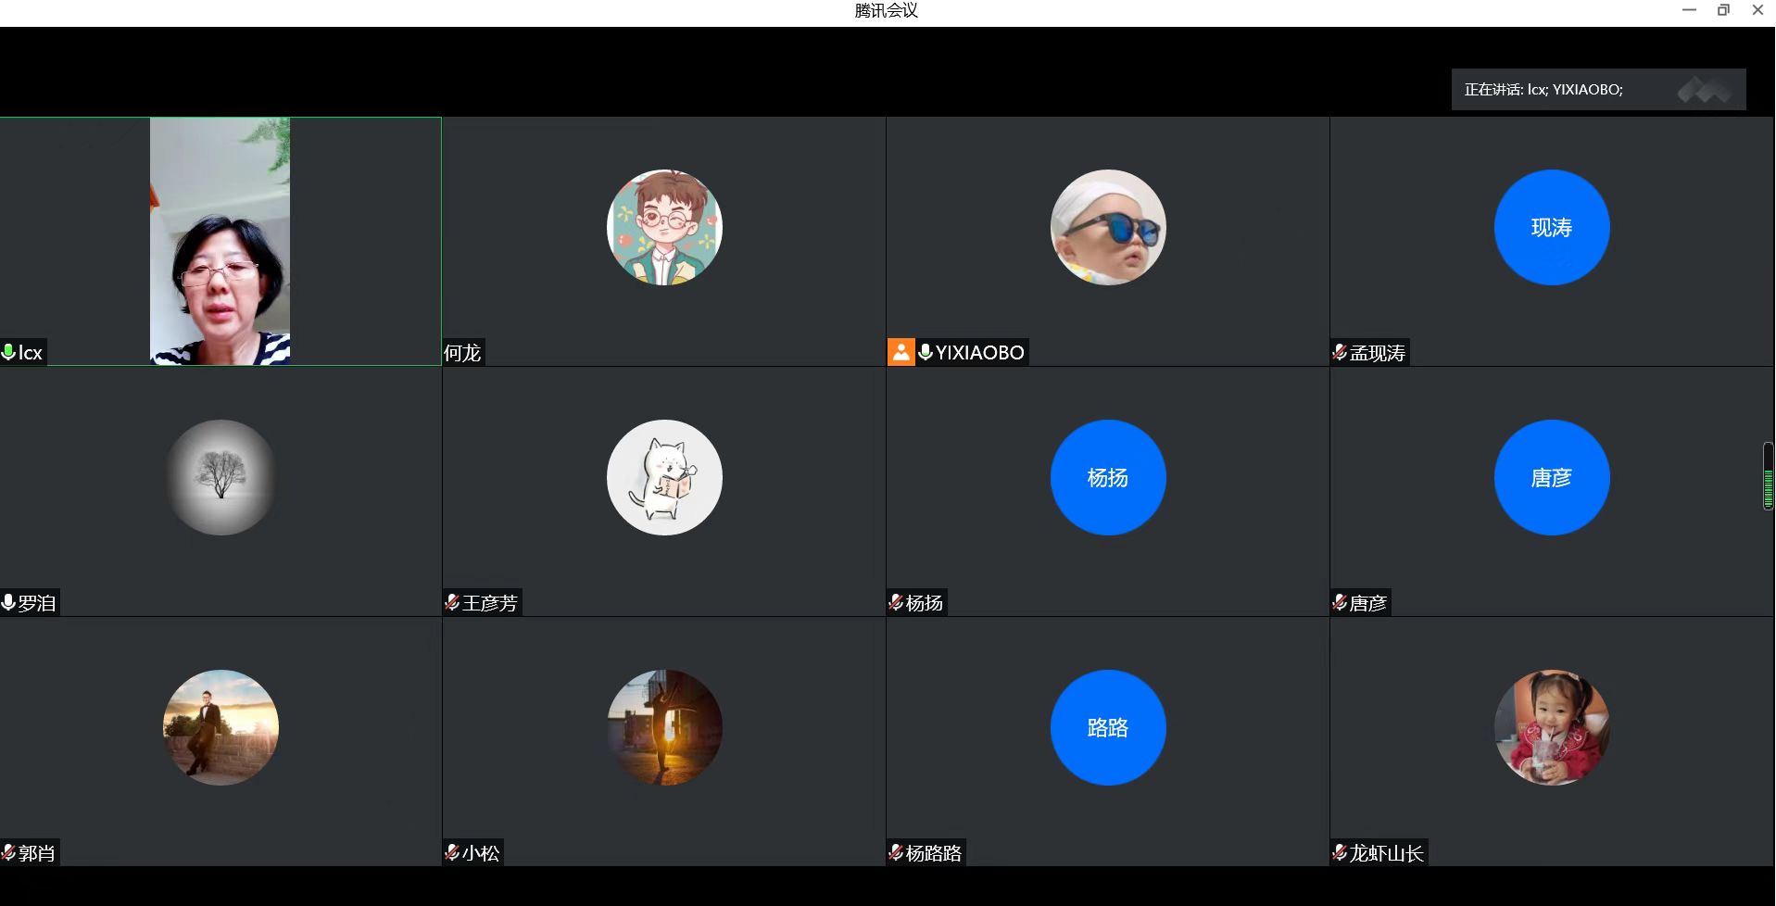The width and height of the screenshot is (1776, 906).
Task: Click the blue 现涛 avatar circle
Action: pos(1551,227)
